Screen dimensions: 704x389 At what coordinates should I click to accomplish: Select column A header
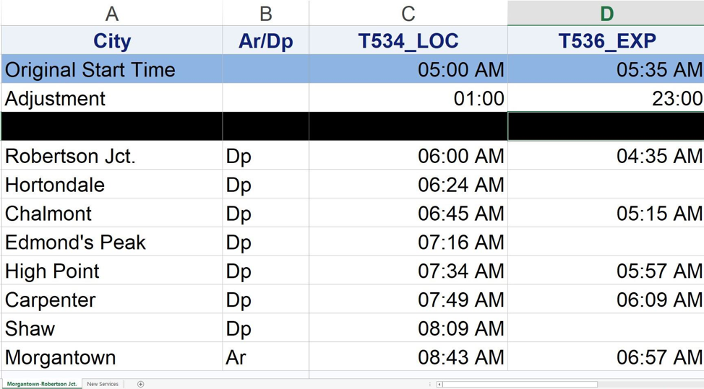click(112, 13)
